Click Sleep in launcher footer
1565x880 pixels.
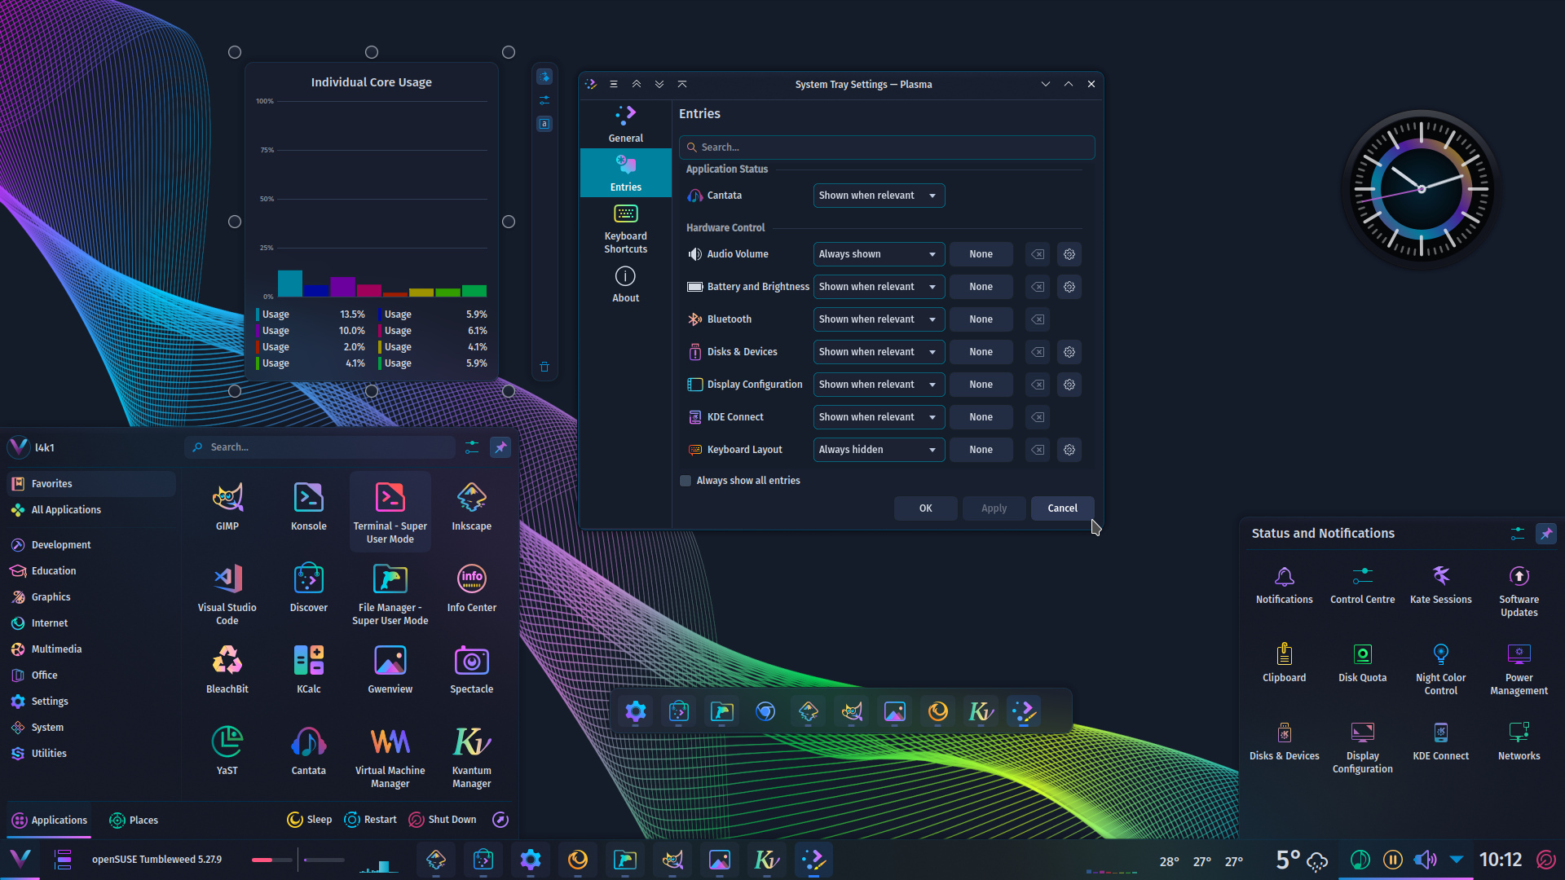[310, 820]
